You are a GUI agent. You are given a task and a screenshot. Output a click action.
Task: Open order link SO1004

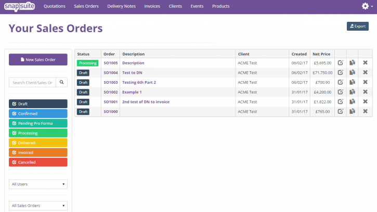pyautogui.click(x=111, y=73)
